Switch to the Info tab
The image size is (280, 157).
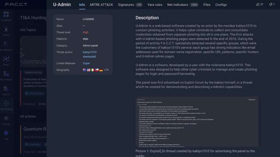coord(82,5)
